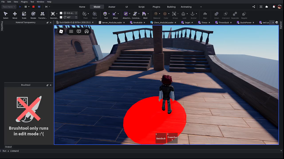Choose the Move tool

[15, 15]
